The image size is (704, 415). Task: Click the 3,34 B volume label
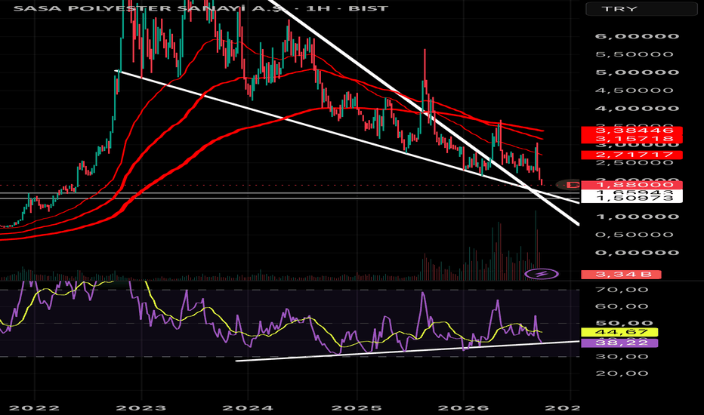coord(622,274)
